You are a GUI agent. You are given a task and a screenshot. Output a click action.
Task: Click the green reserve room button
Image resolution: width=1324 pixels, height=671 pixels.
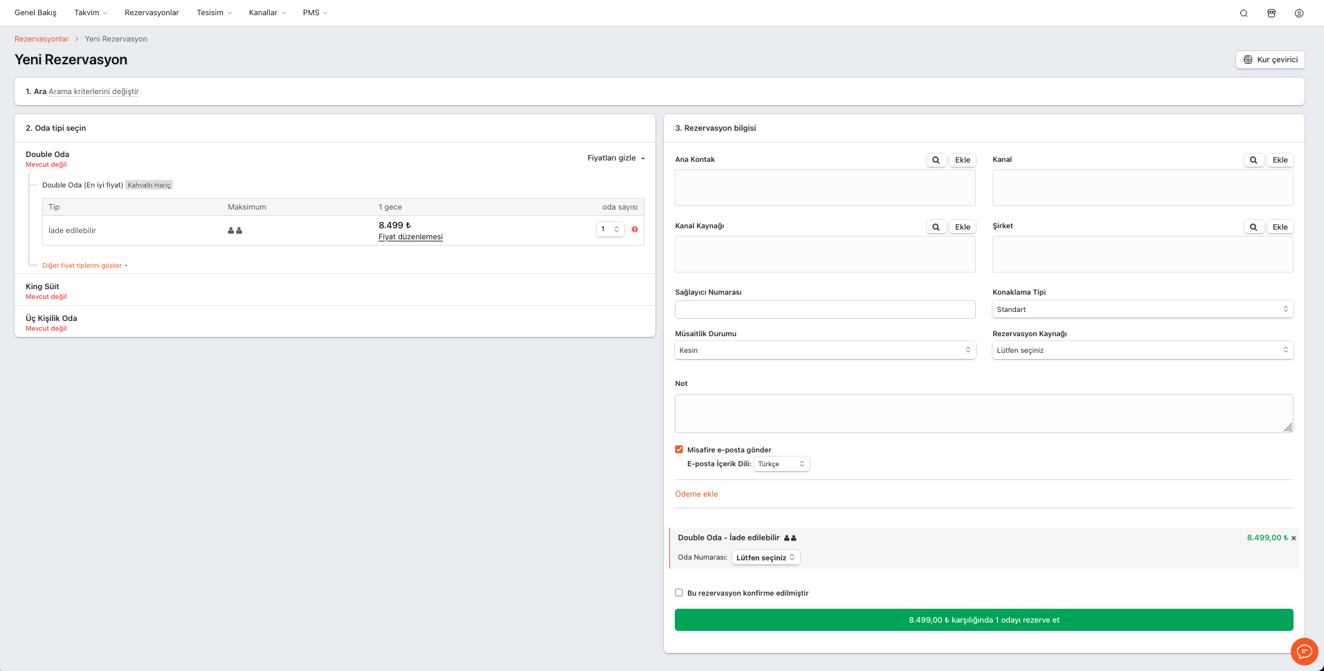(x=983, y=620)
